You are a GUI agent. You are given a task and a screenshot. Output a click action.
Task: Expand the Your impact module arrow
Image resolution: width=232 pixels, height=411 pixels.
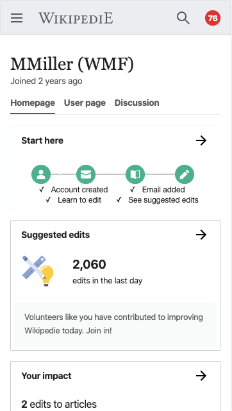click(201, 376)
